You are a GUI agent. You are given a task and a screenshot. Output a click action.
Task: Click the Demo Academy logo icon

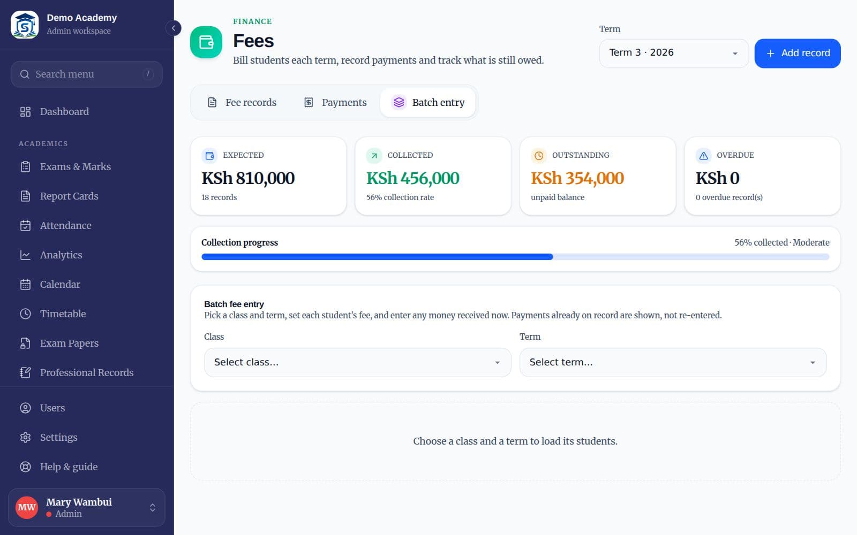point(25,25)
